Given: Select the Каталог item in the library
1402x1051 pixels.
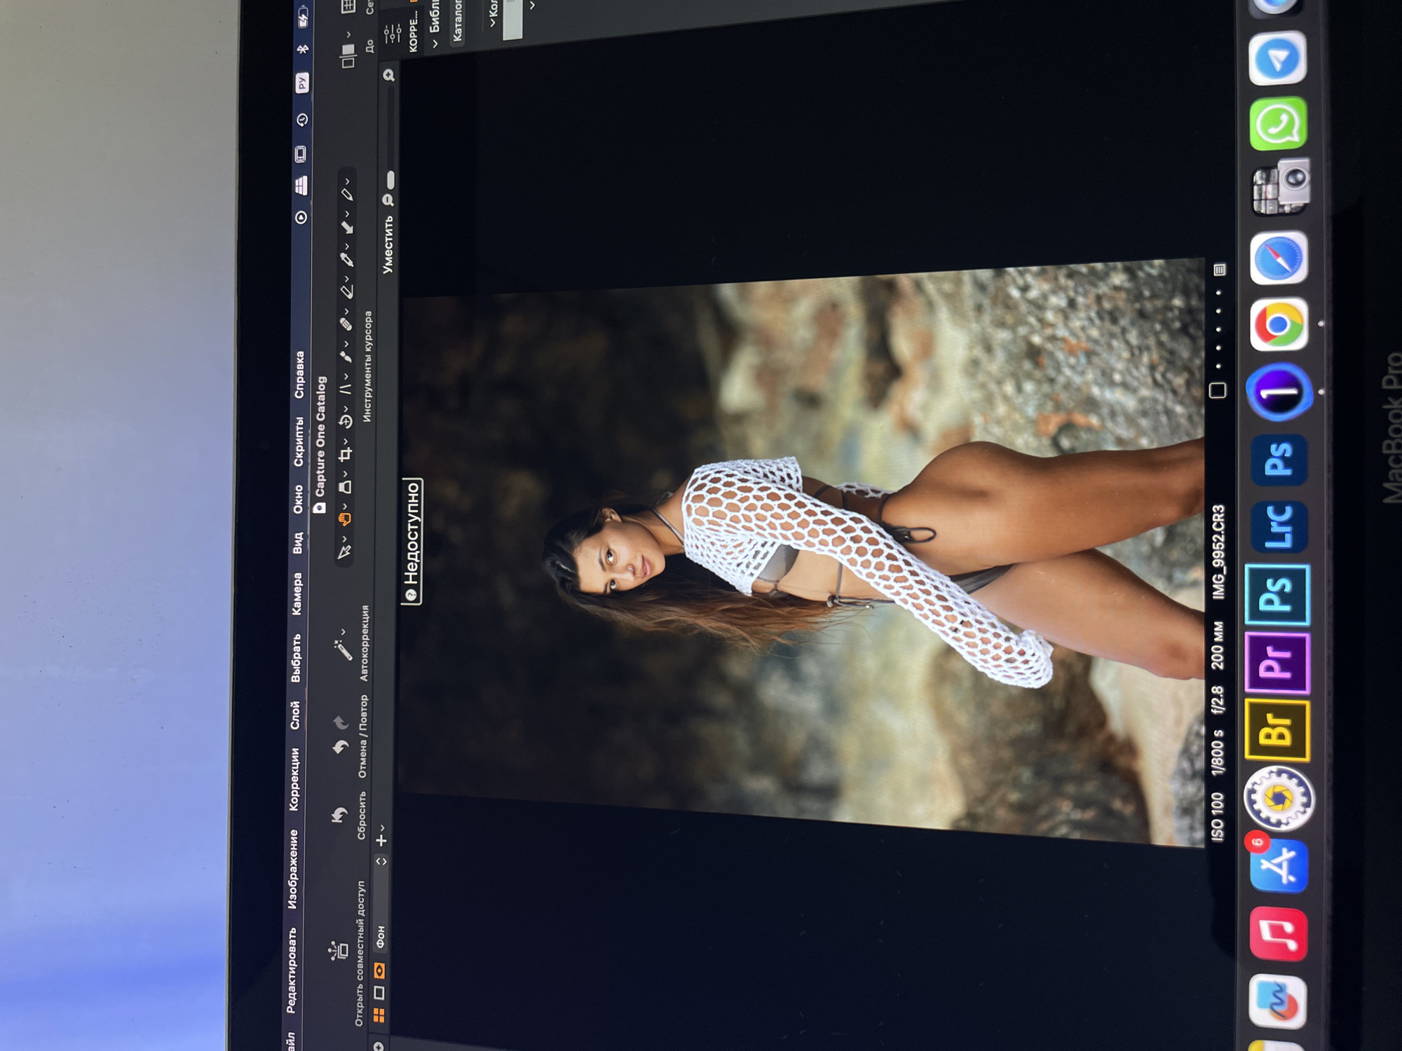Looking at the screenshot, I should (457, 21).
